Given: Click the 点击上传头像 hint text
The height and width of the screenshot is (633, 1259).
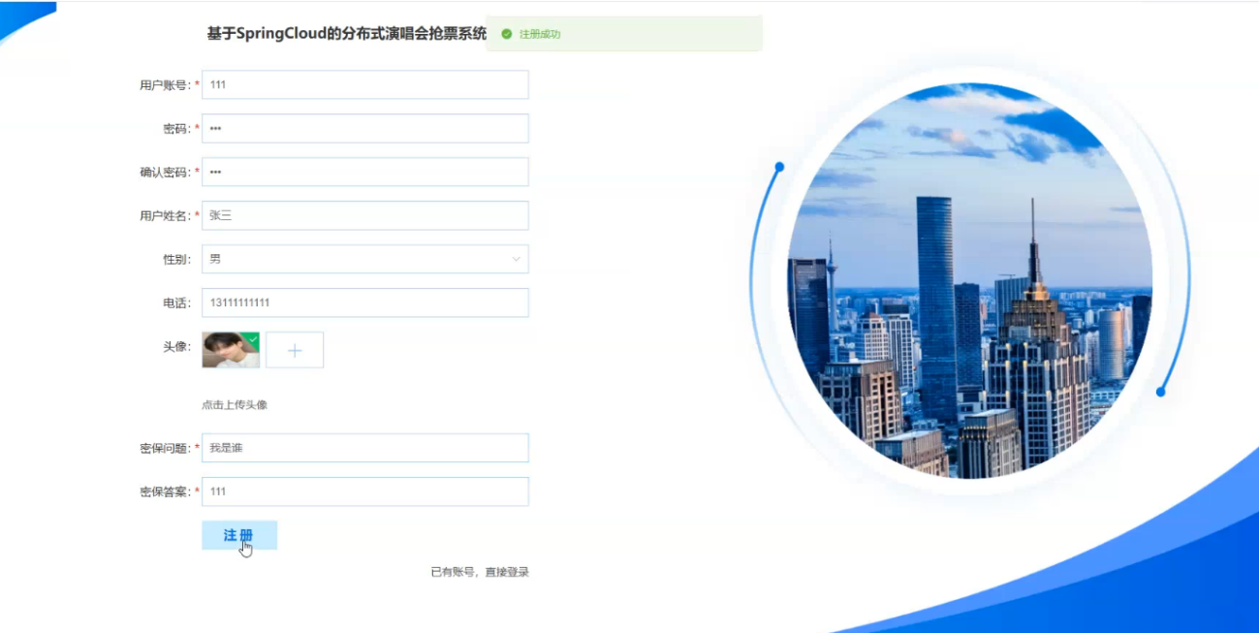Looking at the screenshot, I should point(235,404).
